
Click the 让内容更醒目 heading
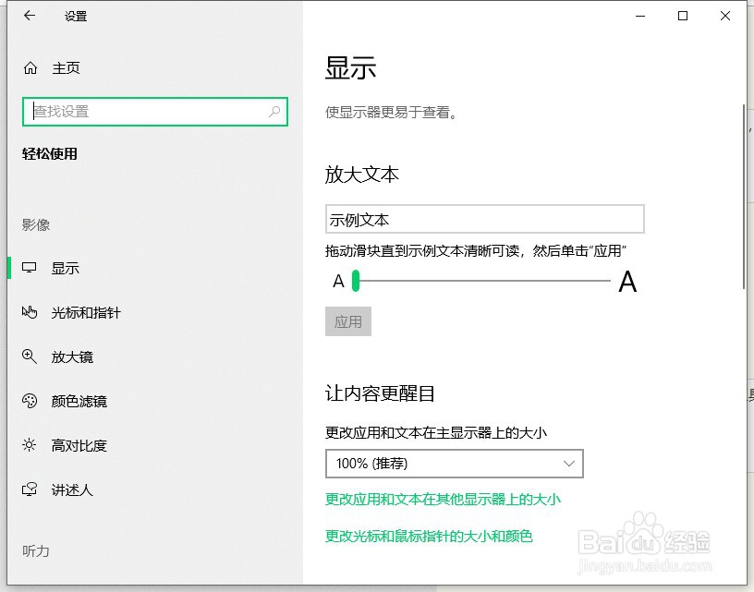pyautogui.click(x=380, y=393)
